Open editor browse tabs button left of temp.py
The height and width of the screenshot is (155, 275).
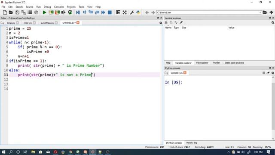click(2, 23)
